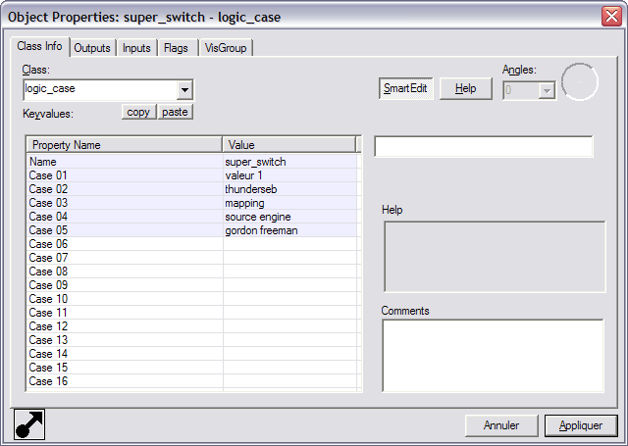This screenshot has width=628, height=446.
Task: Click the Angles compass circle
Action: point(580,82)
